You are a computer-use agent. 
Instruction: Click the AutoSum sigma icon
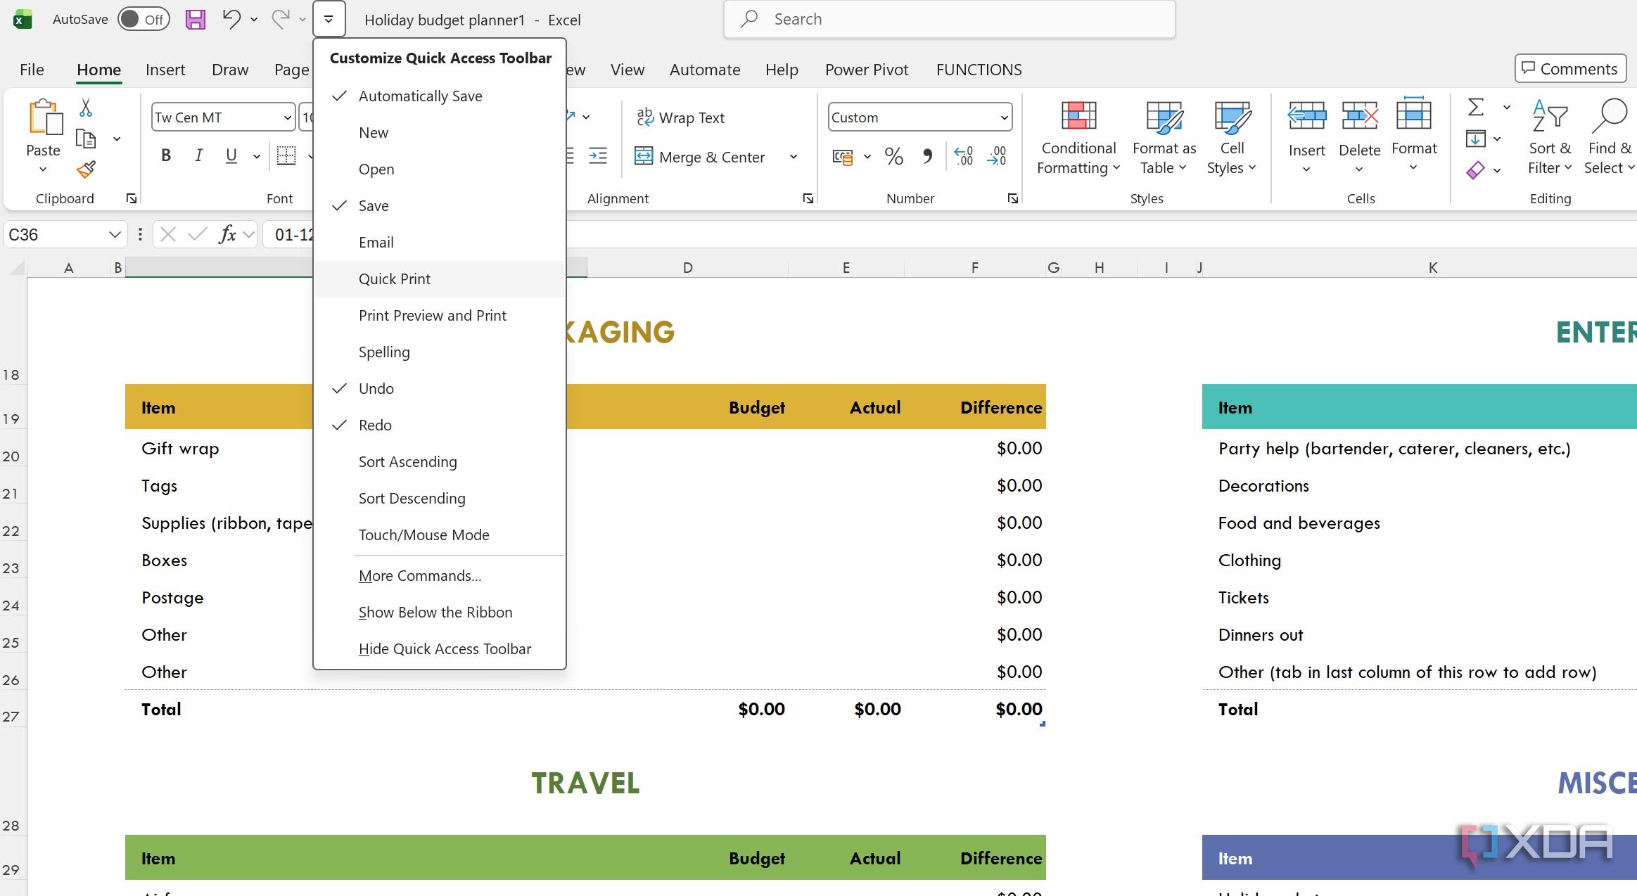1476,108
